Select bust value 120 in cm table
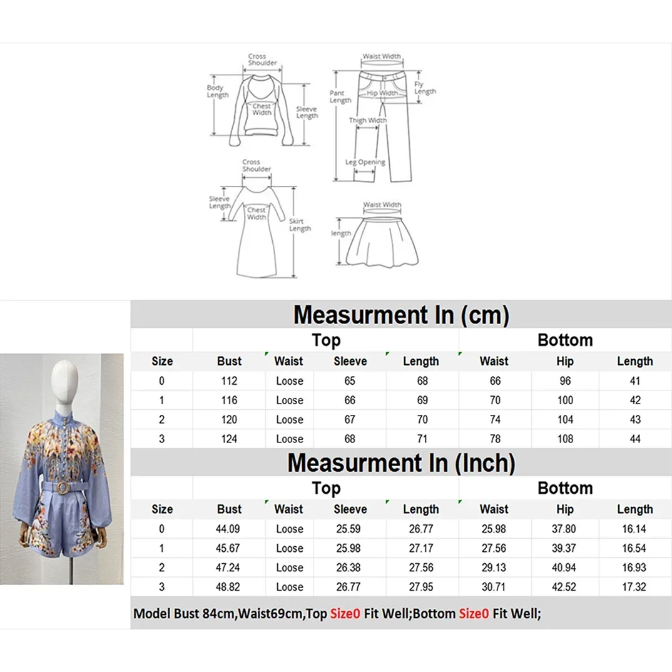This screenshot has height=672, width=672. 229,419
